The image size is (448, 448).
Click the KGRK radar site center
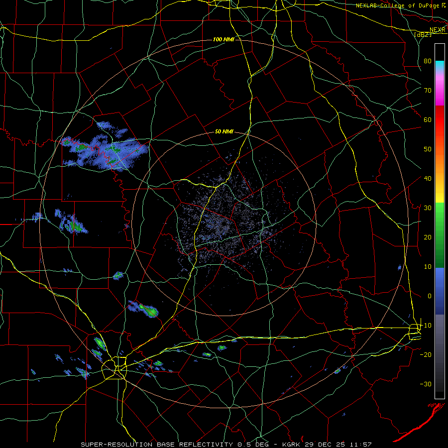click(x=224, y=224)
